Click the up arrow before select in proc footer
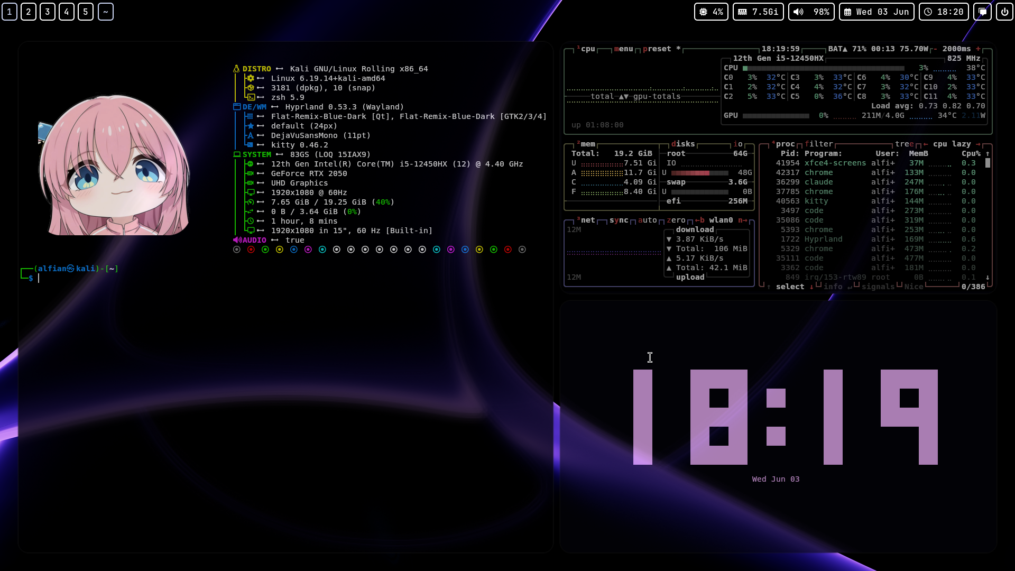The height and width of the screenshot is (571, 1015). [x=769, y=287]
